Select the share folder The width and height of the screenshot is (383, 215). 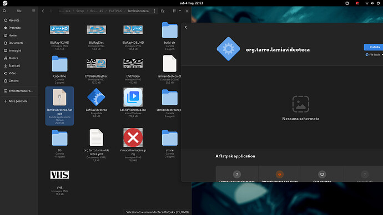tap(169, 144)
